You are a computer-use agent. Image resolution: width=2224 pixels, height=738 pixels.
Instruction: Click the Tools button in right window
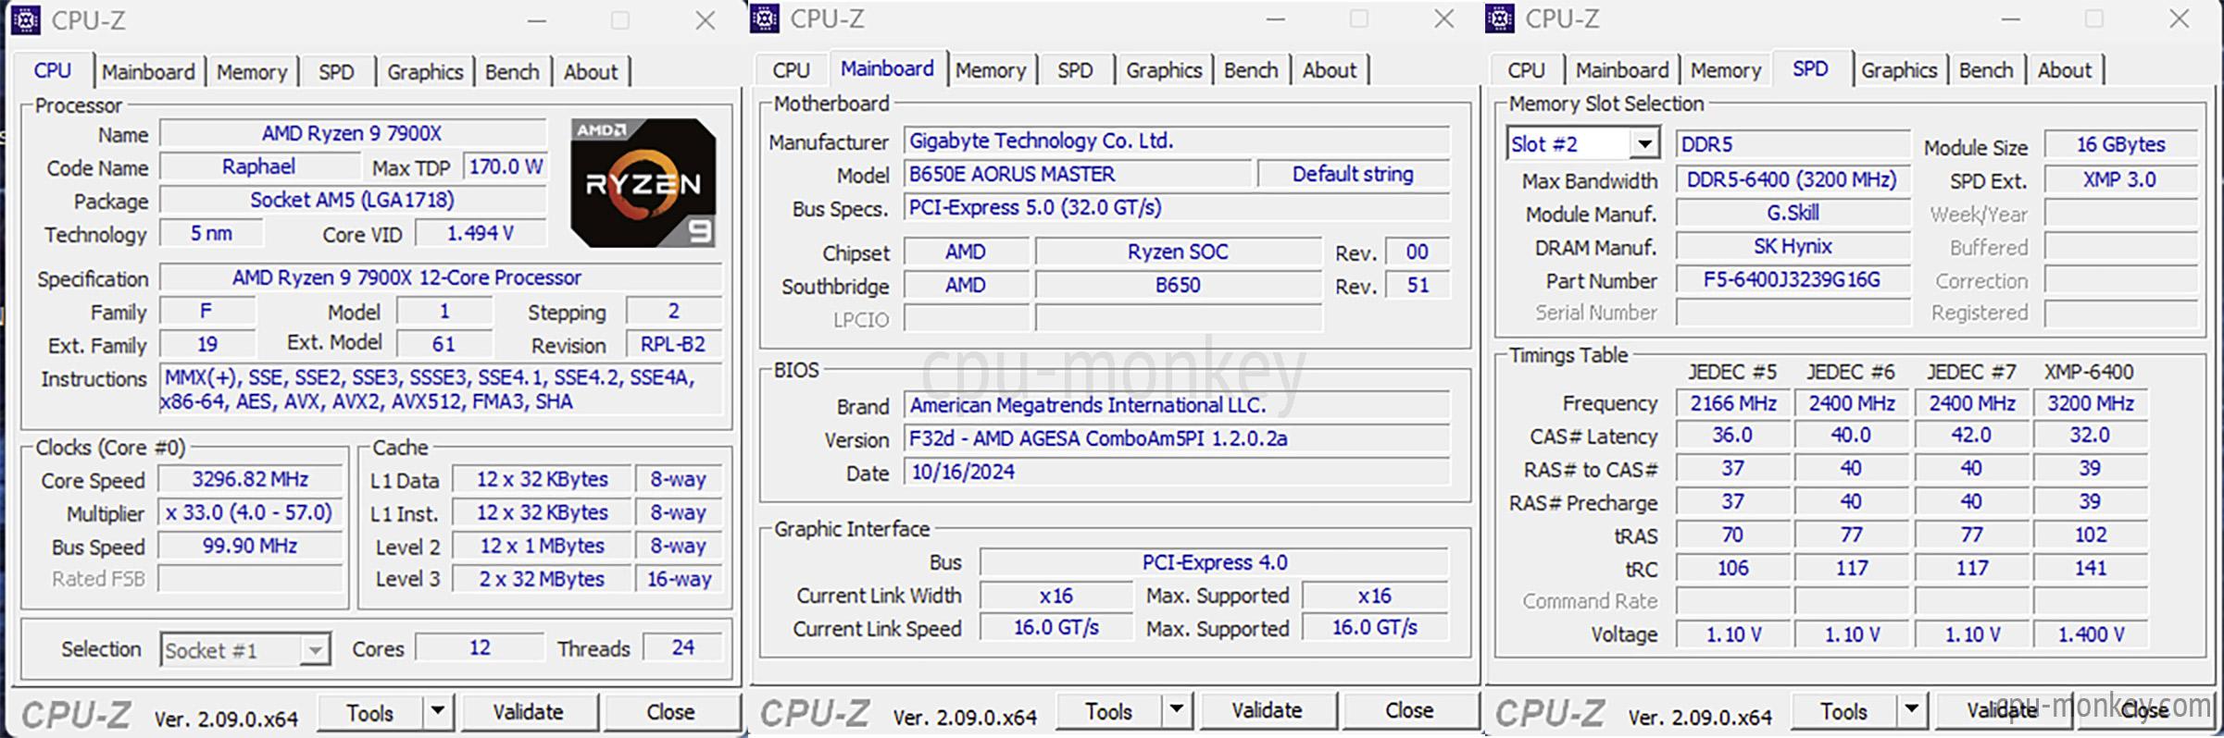tap(1844, 711)
